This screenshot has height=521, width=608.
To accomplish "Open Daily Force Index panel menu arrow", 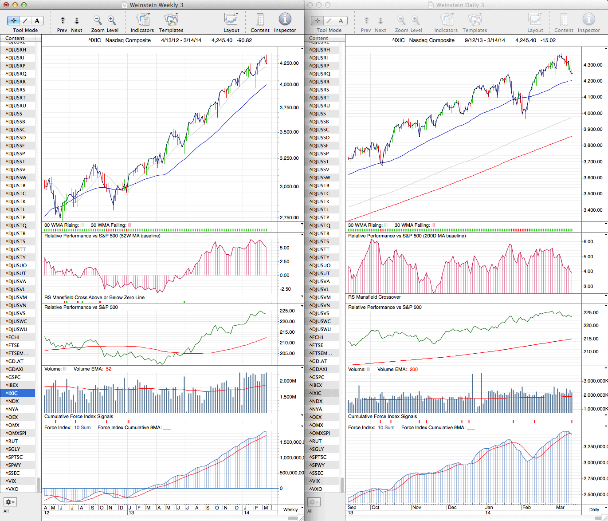I will point(606,426).
